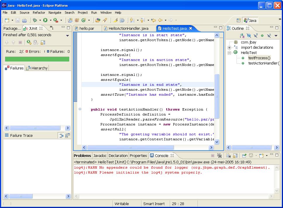Click the Last Edit Location icon
This screenshot has height=208, width=283.
pos(153,20)
